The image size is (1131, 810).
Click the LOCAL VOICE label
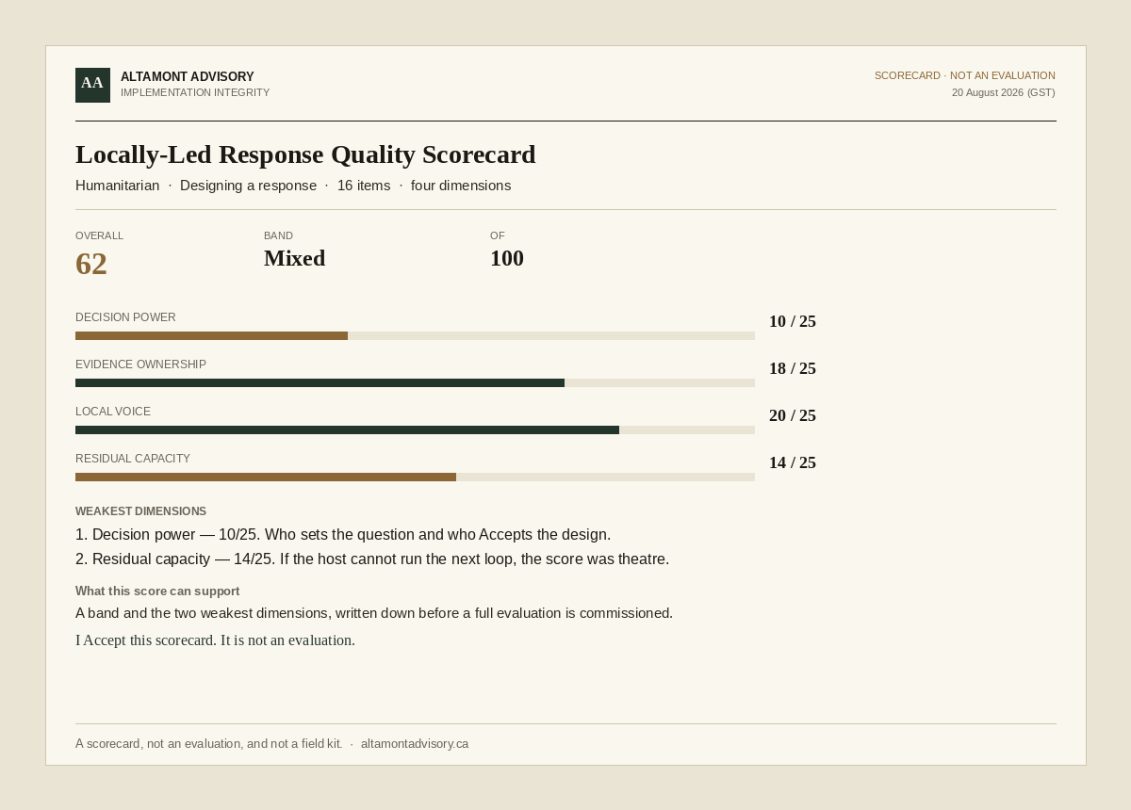(x=113, y=412)
